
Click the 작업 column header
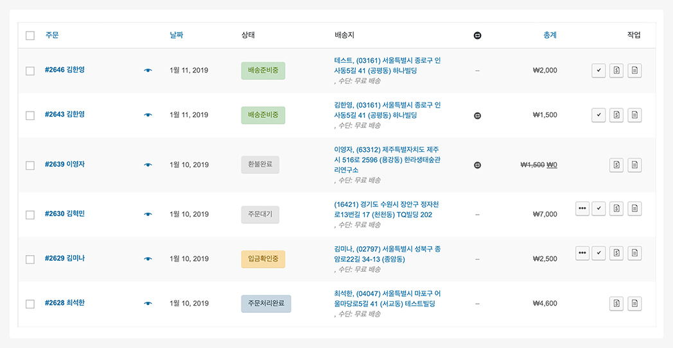(x=634, y=35)
